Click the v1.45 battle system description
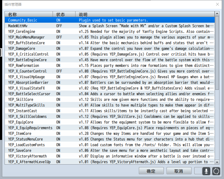This screenshot has width=224, height=179. (146, 60)
